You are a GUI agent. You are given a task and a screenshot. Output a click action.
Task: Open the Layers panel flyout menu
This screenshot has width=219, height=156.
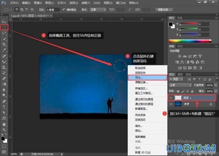(217, 74)
